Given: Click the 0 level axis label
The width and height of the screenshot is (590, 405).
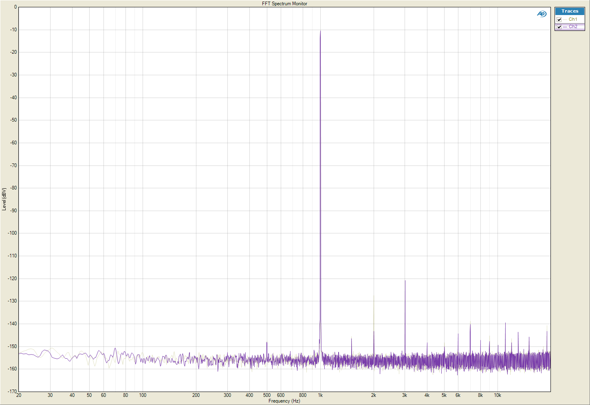Looking at the screenshot, I should pos(15,7).
